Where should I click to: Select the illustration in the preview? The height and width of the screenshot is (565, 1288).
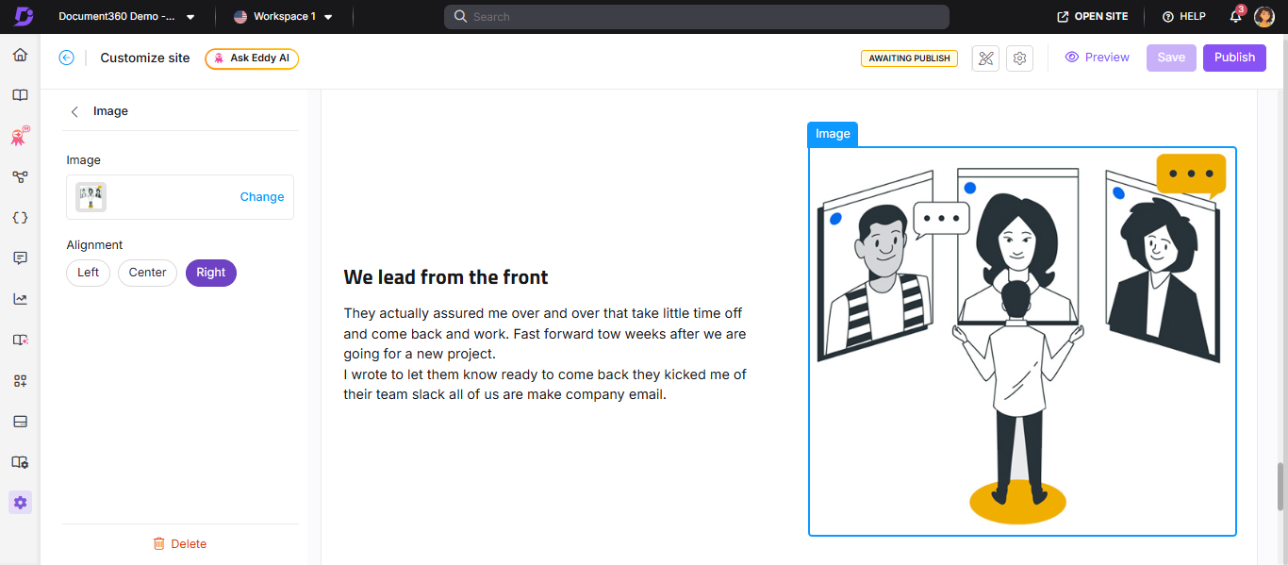click(1022, 341)
